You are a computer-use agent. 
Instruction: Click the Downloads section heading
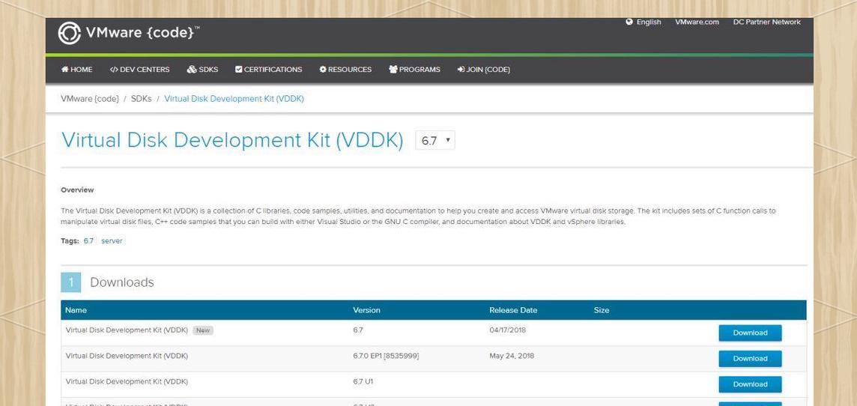coord(122,282)
